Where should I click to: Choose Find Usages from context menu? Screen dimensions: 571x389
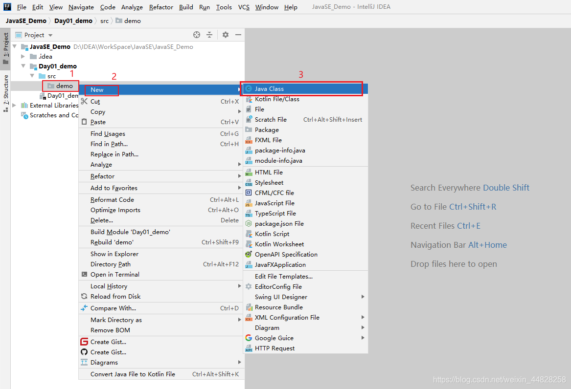click(160, 134)
